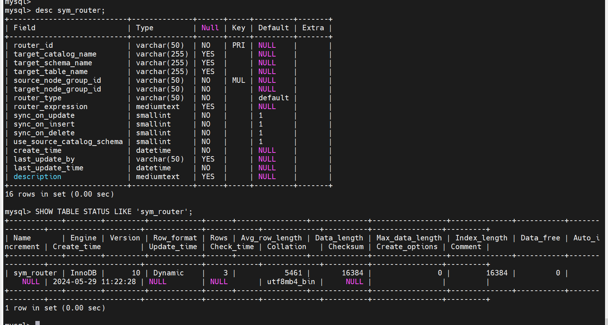Select the create time 2024-05-29 11:22:28
The height and width of the screenshot is (325, 608).
94,282
